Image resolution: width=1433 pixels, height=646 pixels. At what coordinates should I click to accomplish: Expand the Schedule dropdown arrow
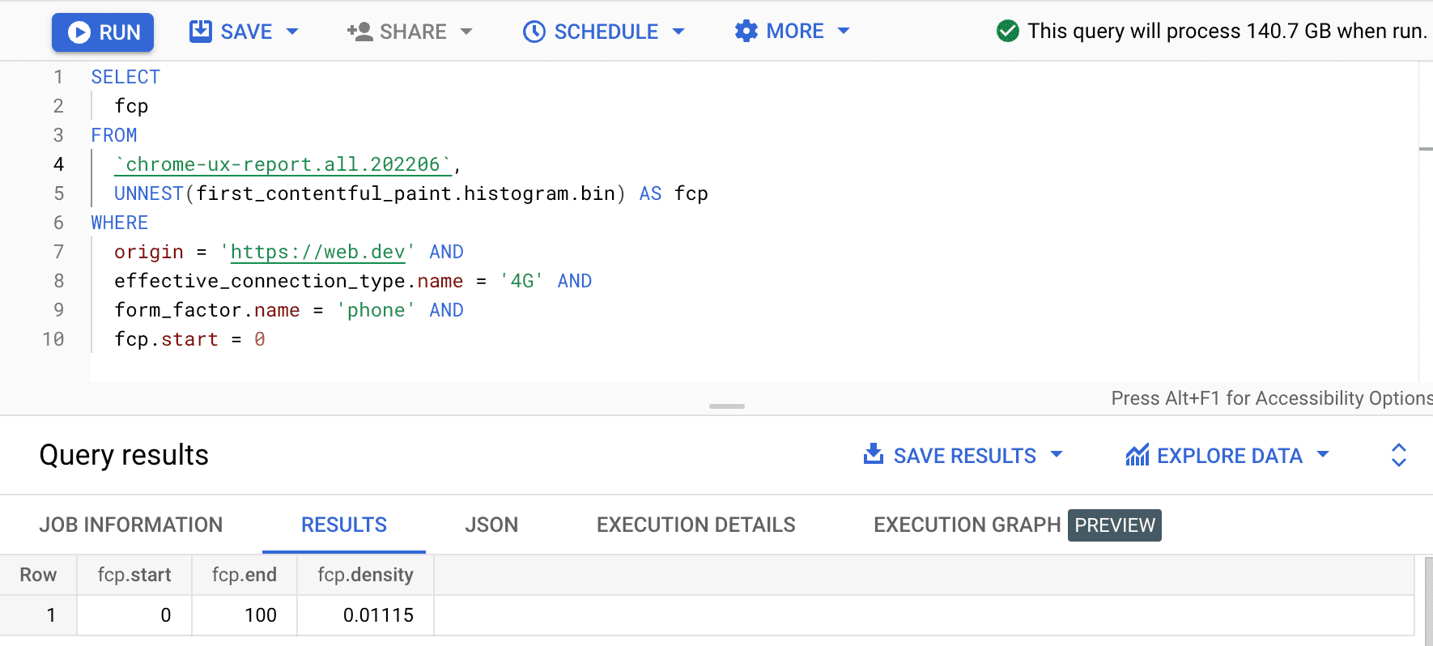tap(678, 32)
